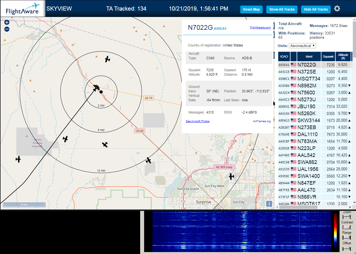Select aircraft icon beside AZ 303 Loop label

pyautogui.click(x=231, y=176)
